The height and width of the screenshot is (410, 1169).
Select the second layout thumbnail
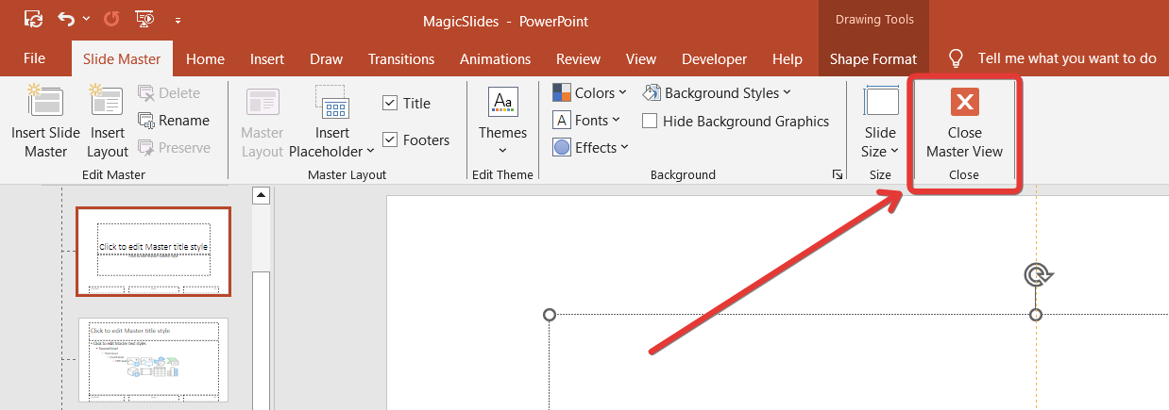tap(153, 360)
